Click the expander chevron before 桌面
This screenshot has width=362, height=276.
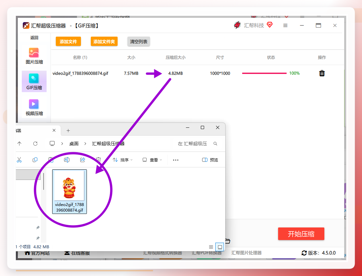(x=62, y=144)
